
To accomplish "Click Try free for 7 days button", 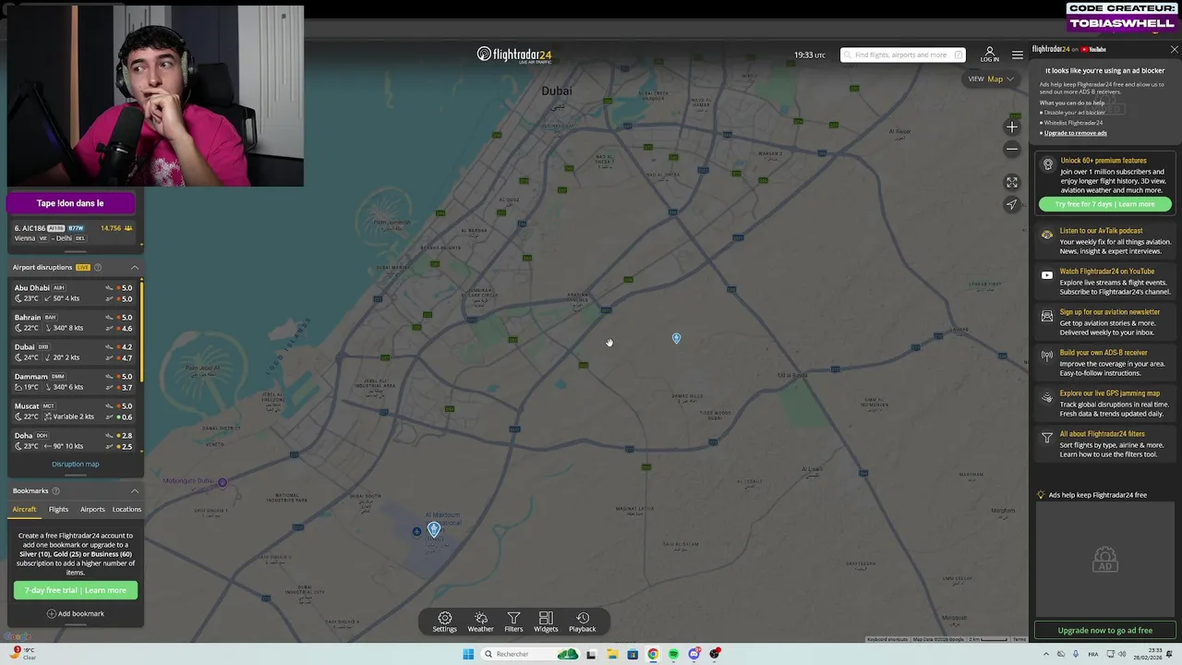I will pyautogui.click(x=1104, y=204).
